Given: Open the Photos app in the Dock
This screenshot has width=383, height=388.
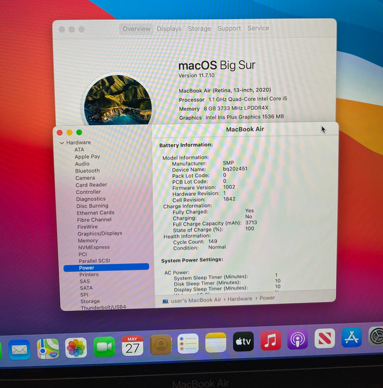Looking at the screenshot, I should tap(76, 348).
